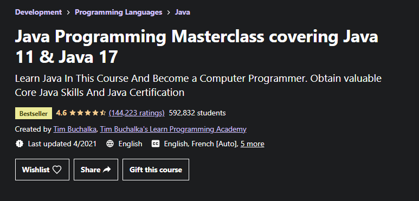View the 144,223 ratings link
This screenshot has height=201, width=419.
point(137,113)
